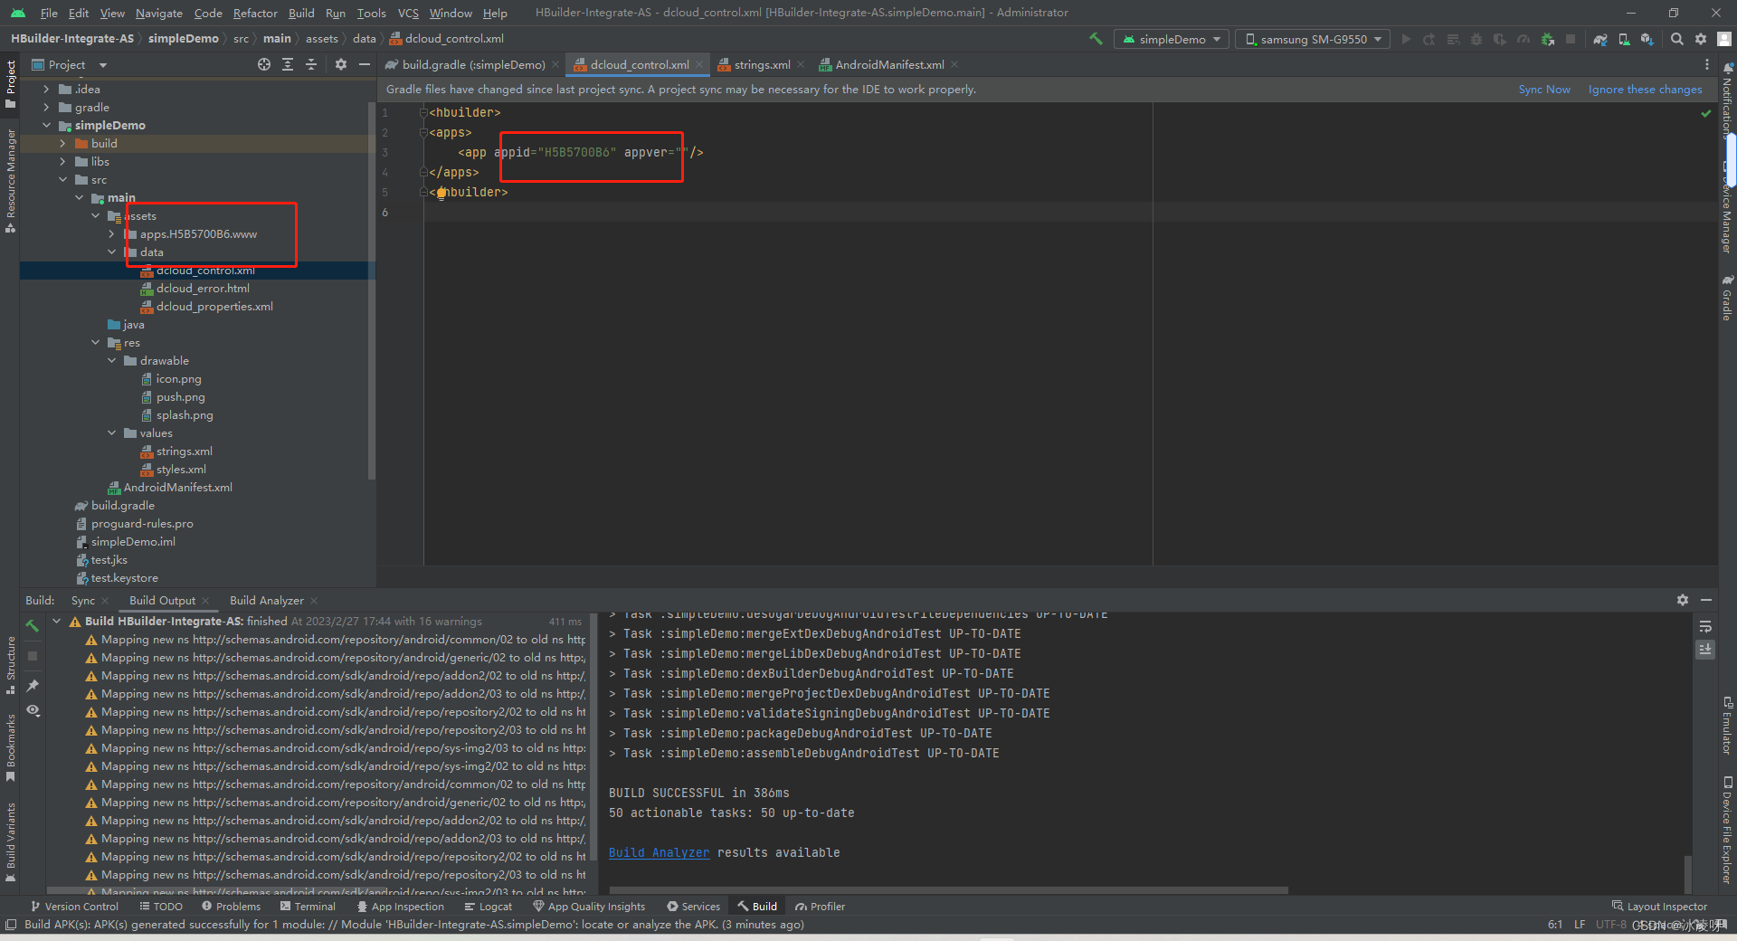Toggle the Gradle tool window on right

pyautogui.click(x=1727, y=299)
